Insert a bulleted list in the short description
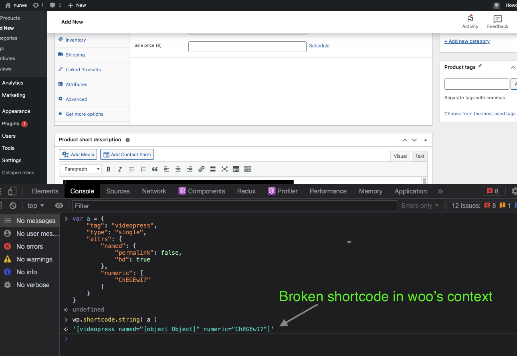 click(131, 169)
